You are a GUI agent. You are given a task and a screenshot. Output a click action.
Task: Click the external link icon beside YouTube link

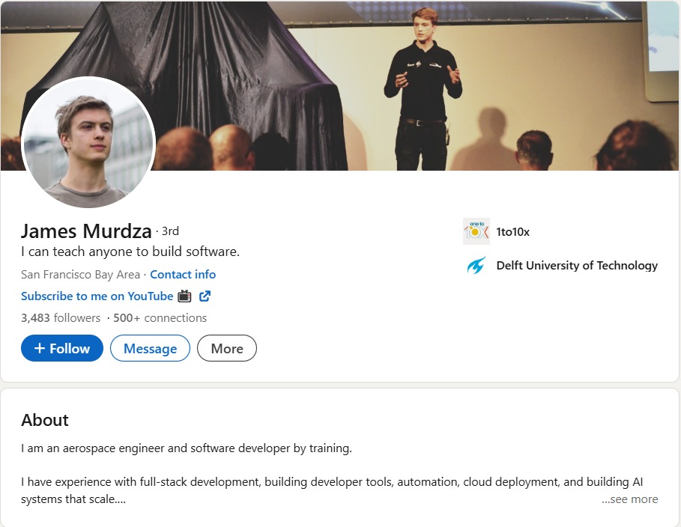[205, 296]
